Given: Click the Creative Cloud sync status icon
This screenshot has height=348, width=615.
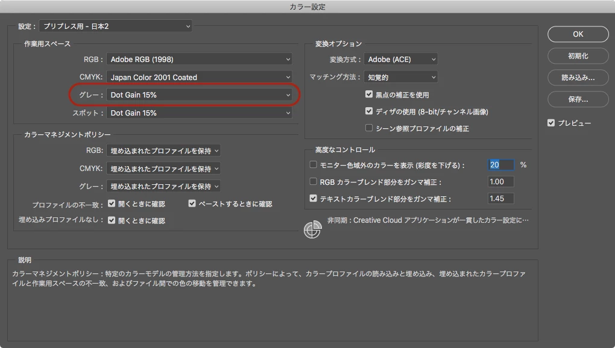Looking at the screenshot, I should (312, 229).
